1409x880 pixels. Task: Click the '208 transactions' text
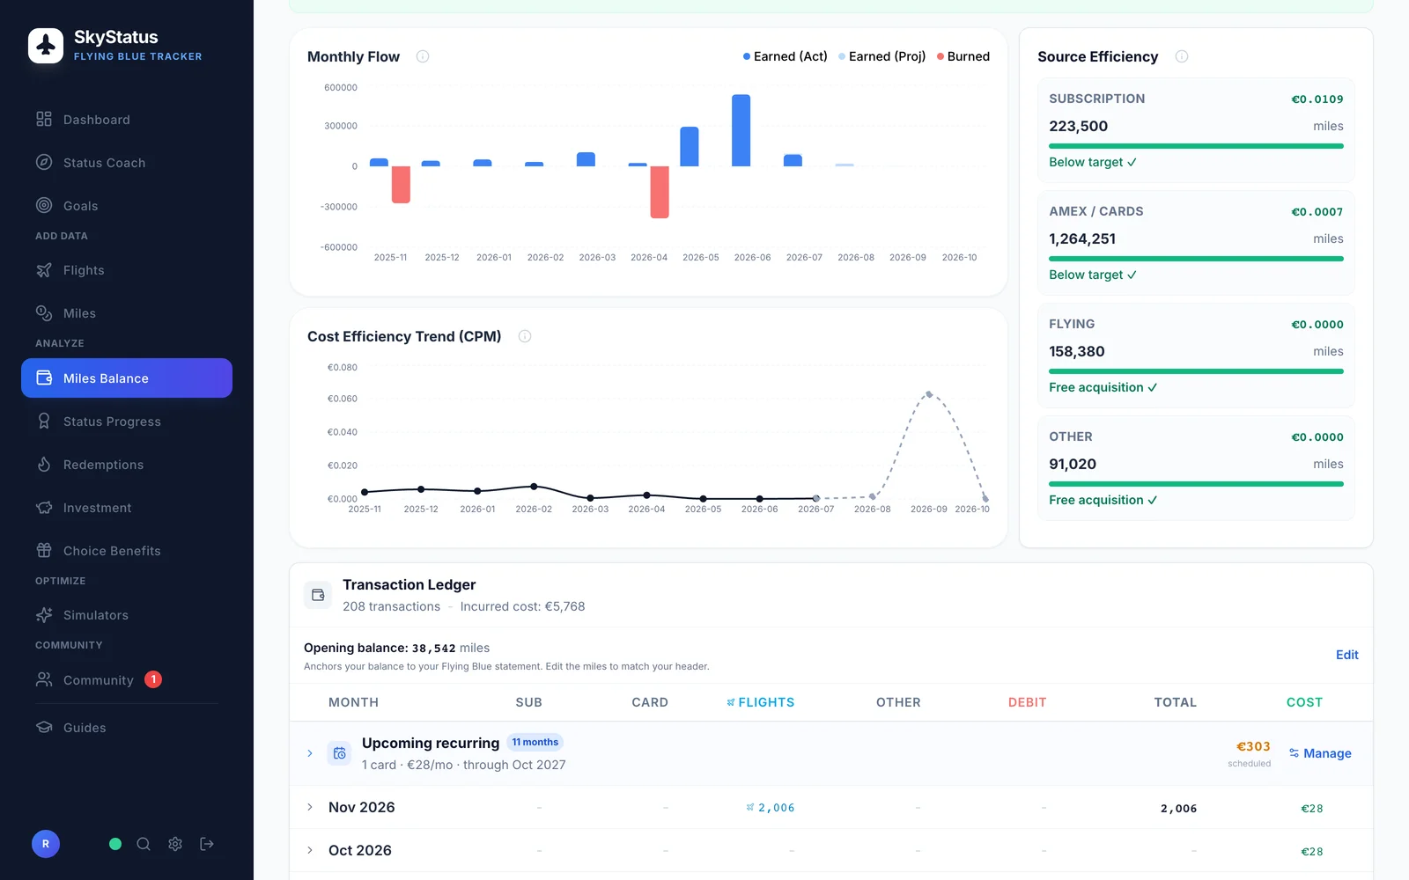[391, 606]
